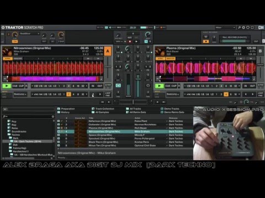Screen dimensions: 265x198
Task: Jump to previous track in preview player
Action: (x=102, y=102)
